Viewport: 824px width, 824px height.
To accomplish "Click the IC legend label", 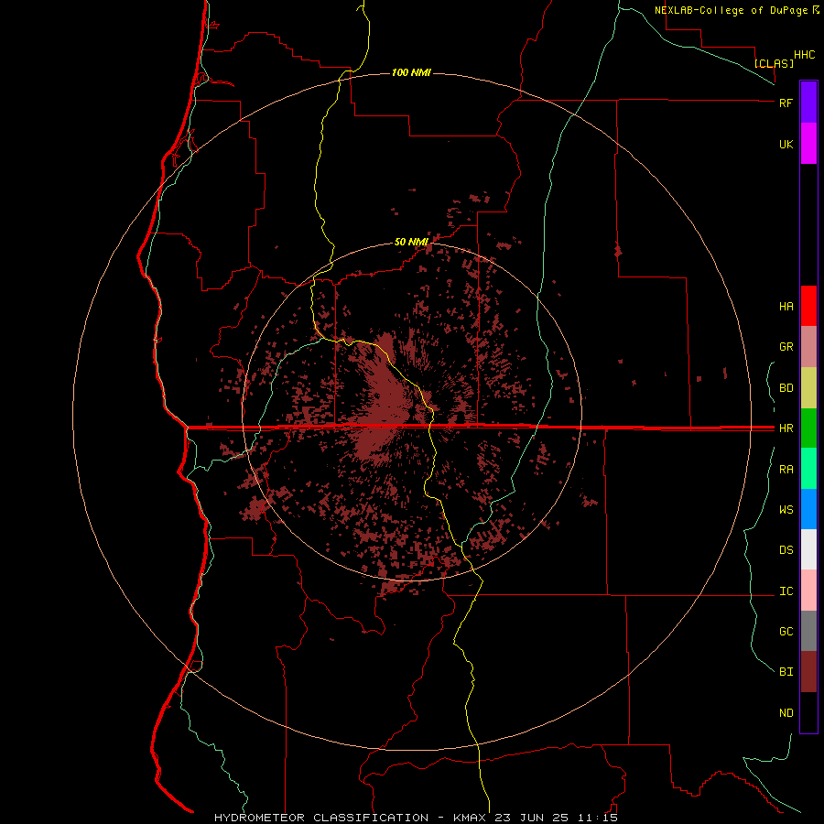I will coord(786,591).
